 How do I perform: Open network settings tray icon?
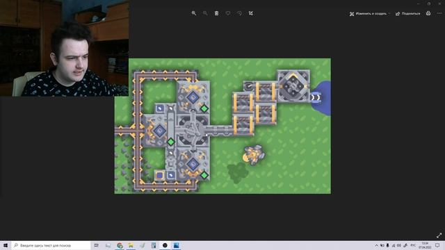[x=394, y=245]
